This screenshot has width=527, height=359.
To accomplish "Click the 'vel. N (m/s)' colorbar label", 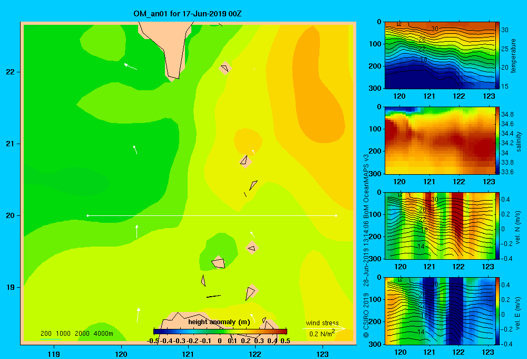I will [x=518, y=228].
